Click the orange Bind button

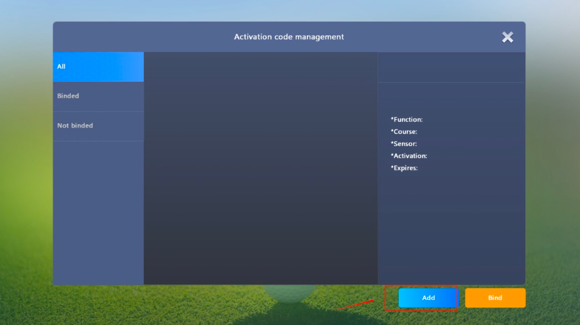click(x=495, y=297)
